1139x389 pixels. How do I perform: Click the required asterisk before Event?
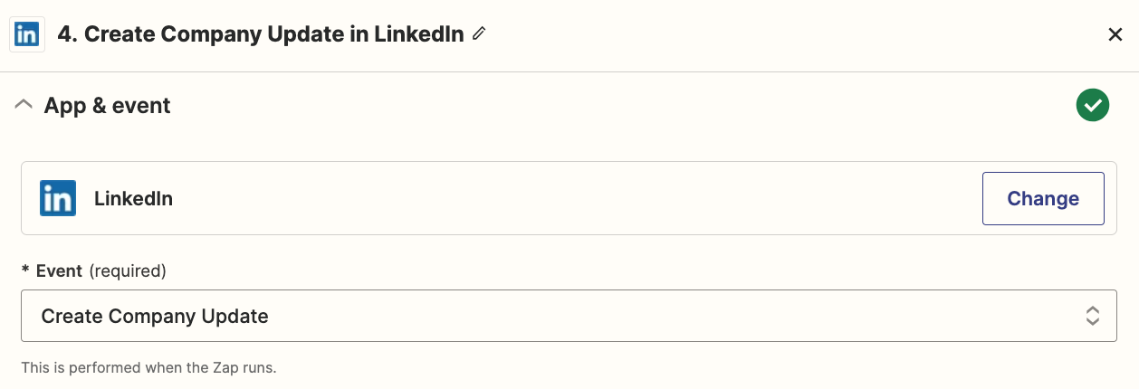(x=25, y=270)
